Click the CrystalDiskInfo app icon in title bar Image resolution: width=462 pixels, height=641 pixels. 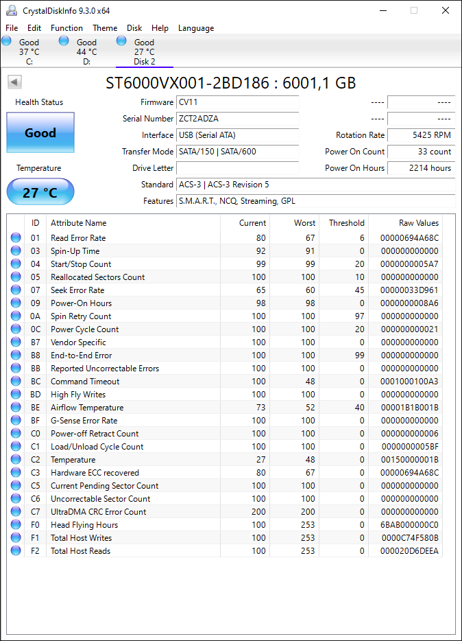coord(12,10)
